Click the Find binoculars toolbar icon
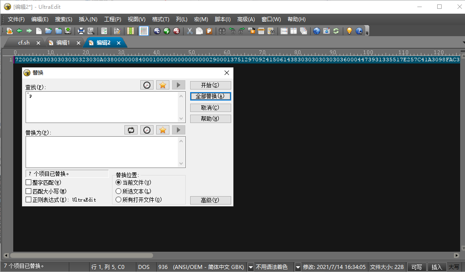The image size is (465, 272). 222,31
